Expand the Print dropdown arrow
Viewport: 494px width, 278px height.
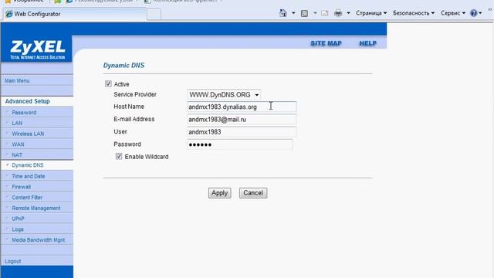(x=348, y=13)
